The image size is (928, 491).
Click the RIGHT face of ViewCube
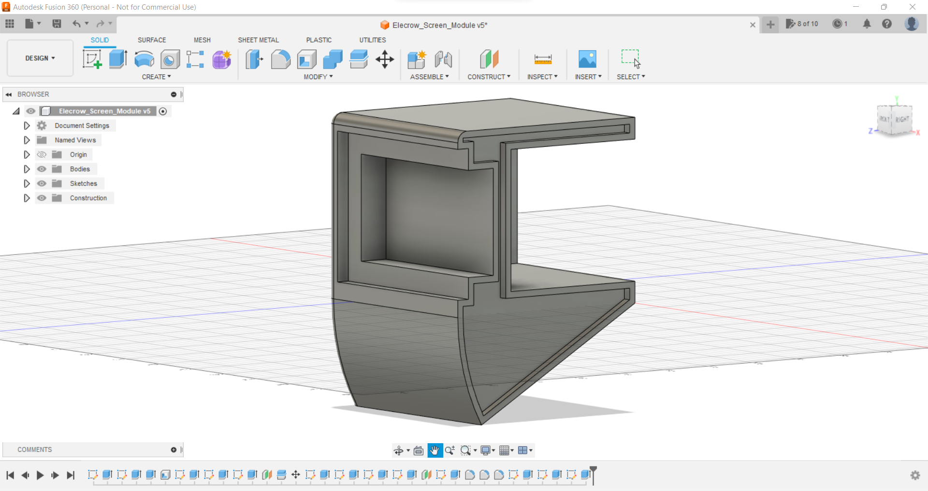[902, 119]
